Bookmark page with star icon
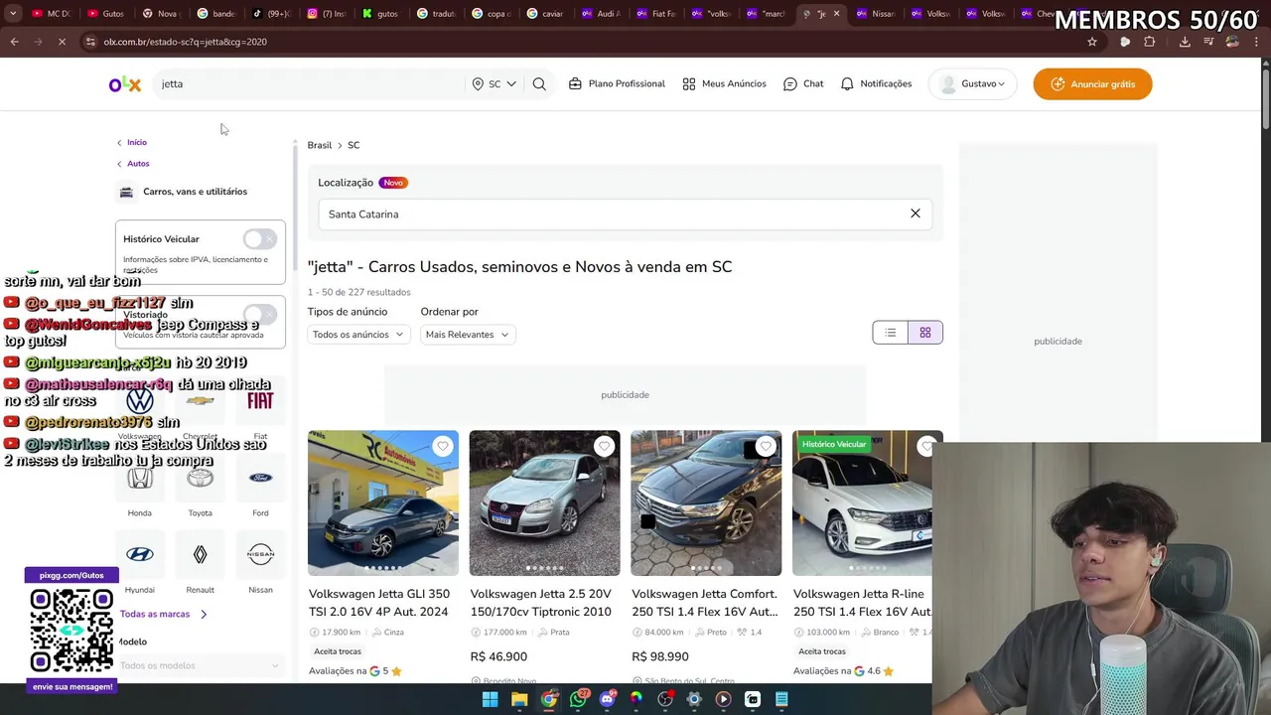 pos(1092,42)
